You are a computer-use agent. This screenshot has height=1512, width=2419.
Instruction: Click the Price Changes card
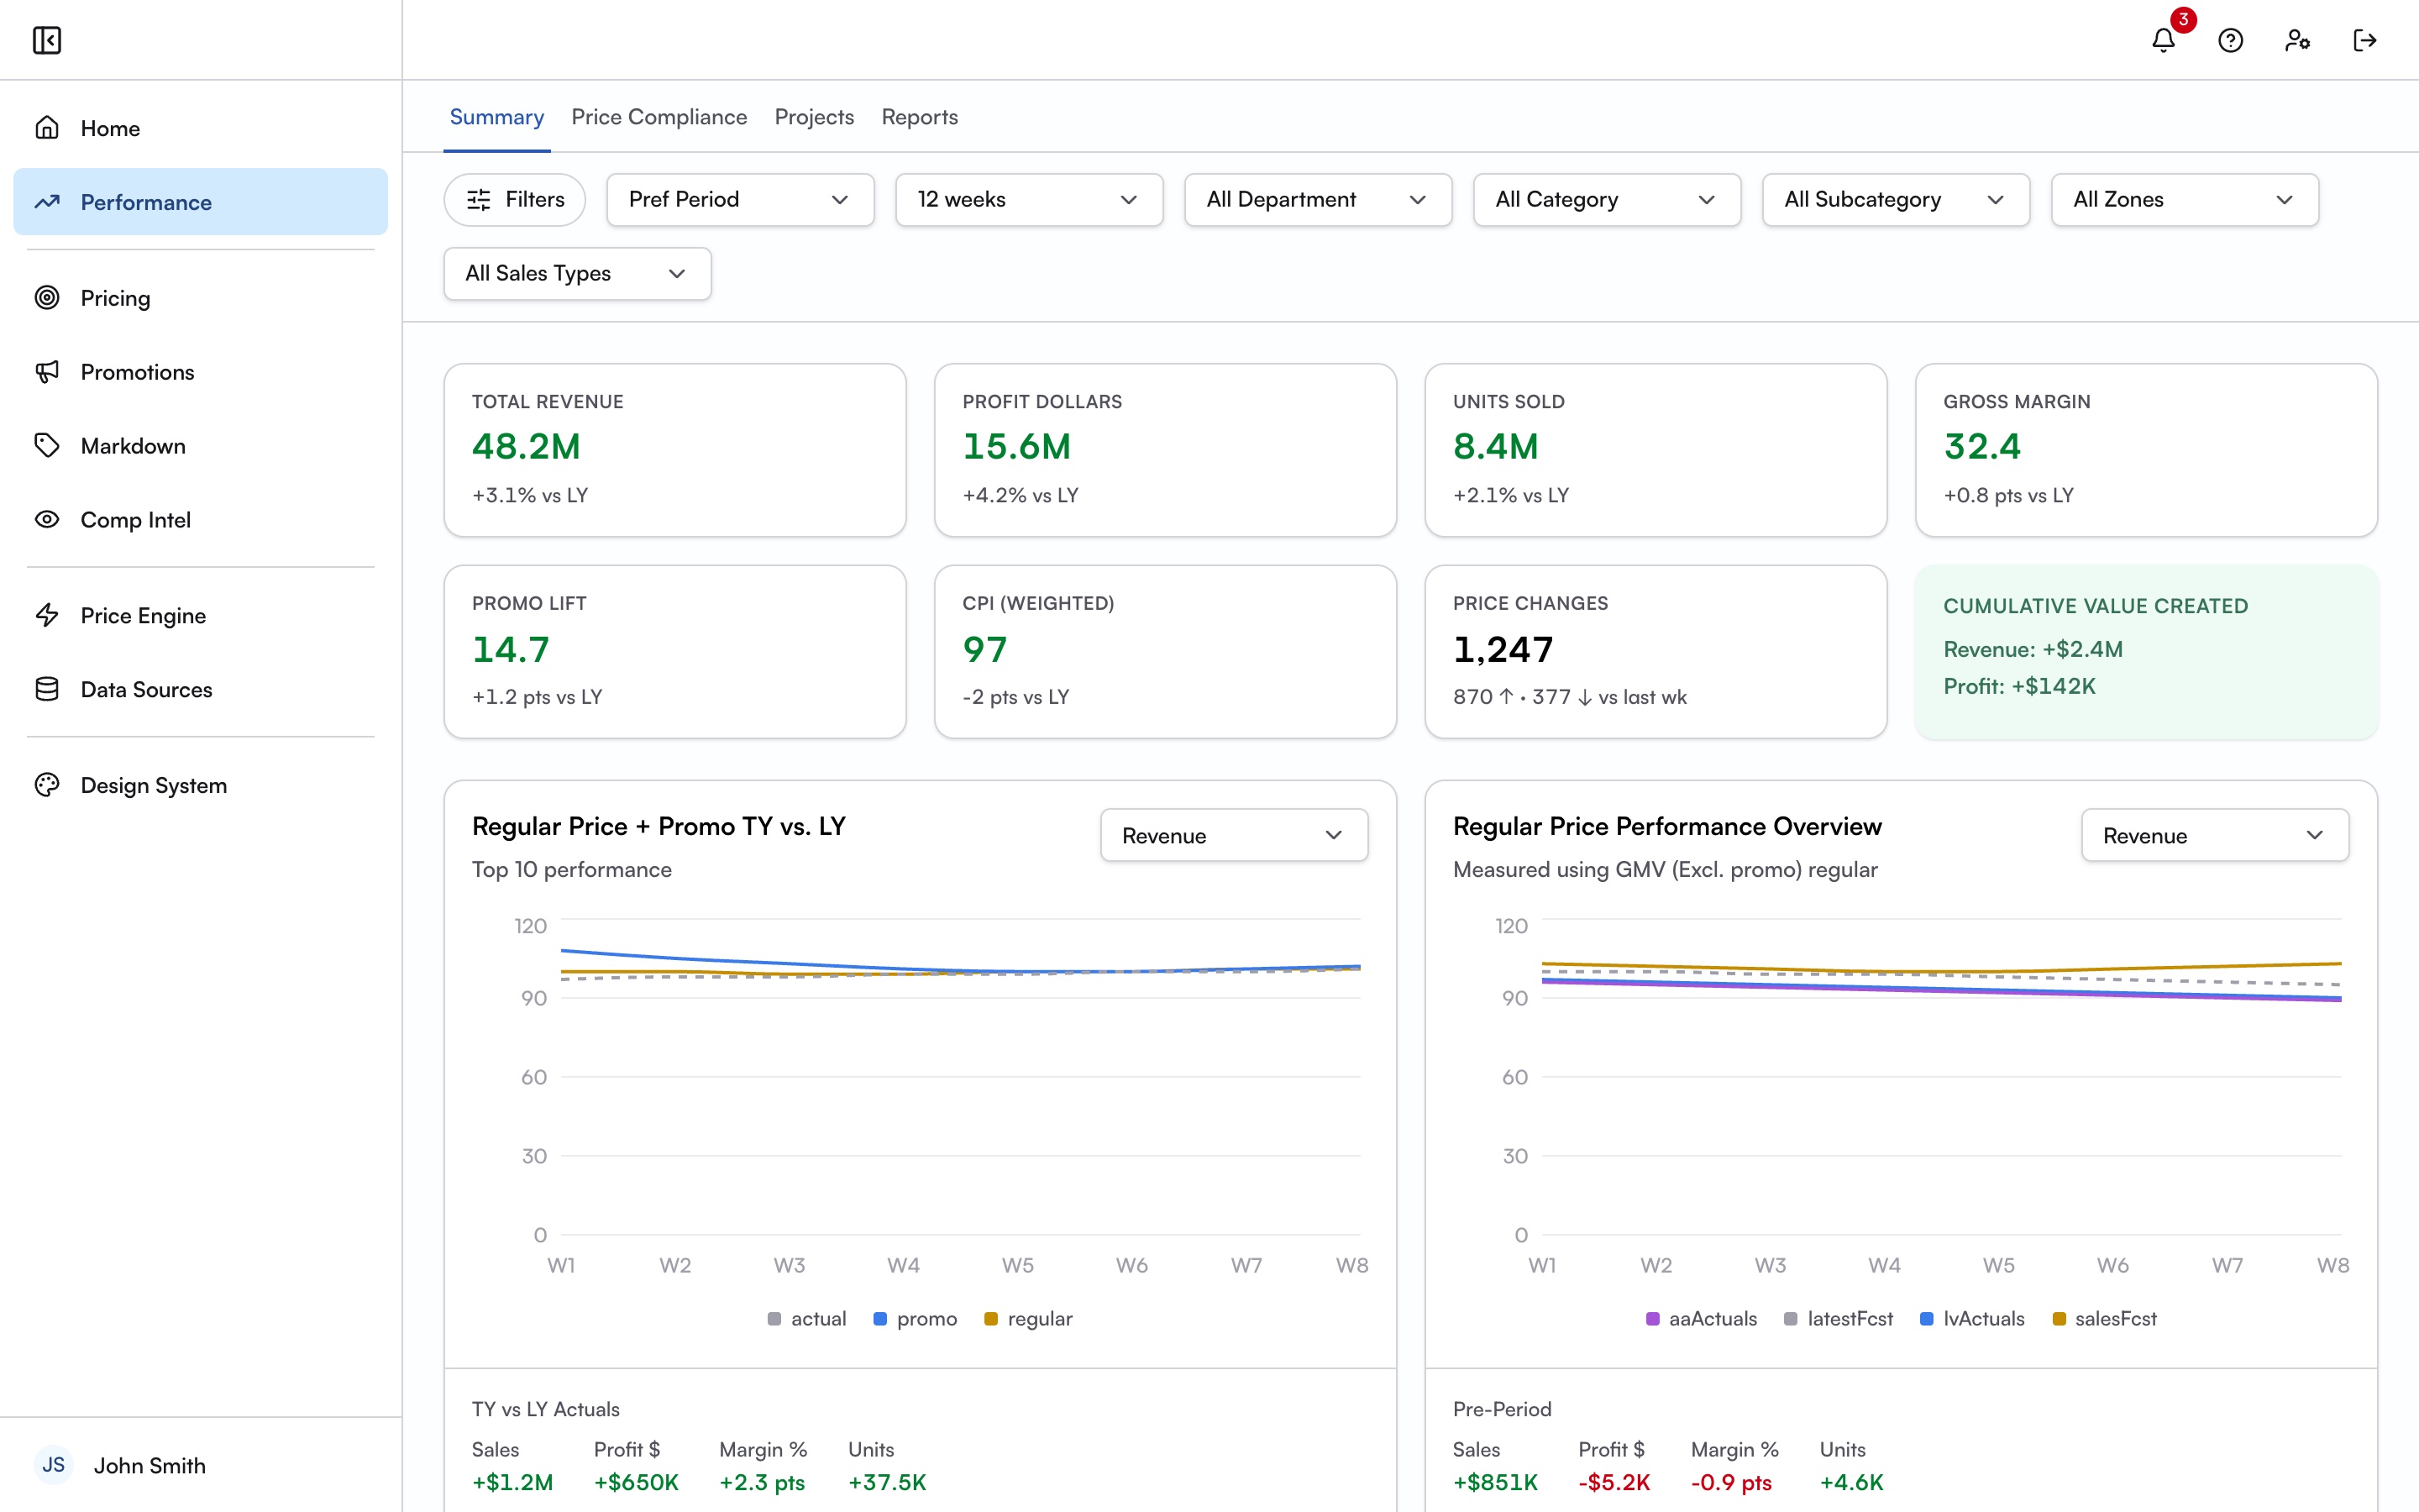point(1656,652)
